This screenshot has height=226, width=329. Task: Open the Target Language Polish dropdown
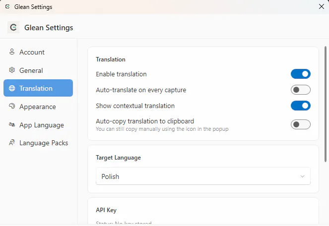click(x=203, y=176)
